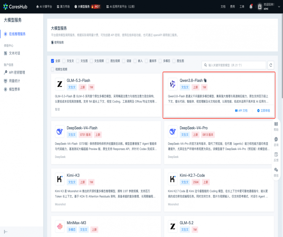Toggle the 文生视频 filter checkbox

click(92, 61)
